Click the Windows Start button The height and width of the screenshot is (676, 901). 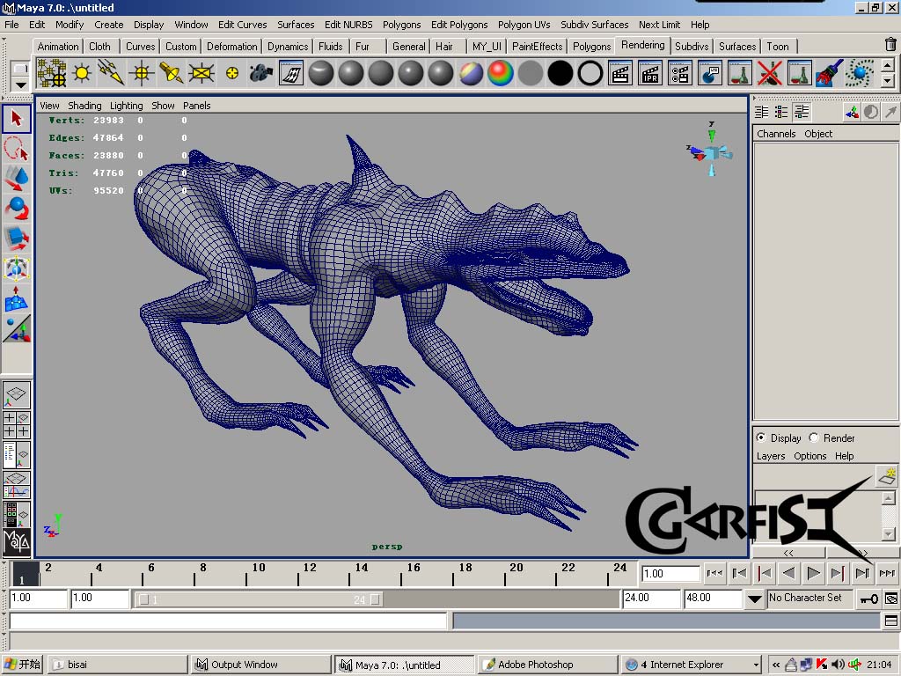[x=22, y=665]
